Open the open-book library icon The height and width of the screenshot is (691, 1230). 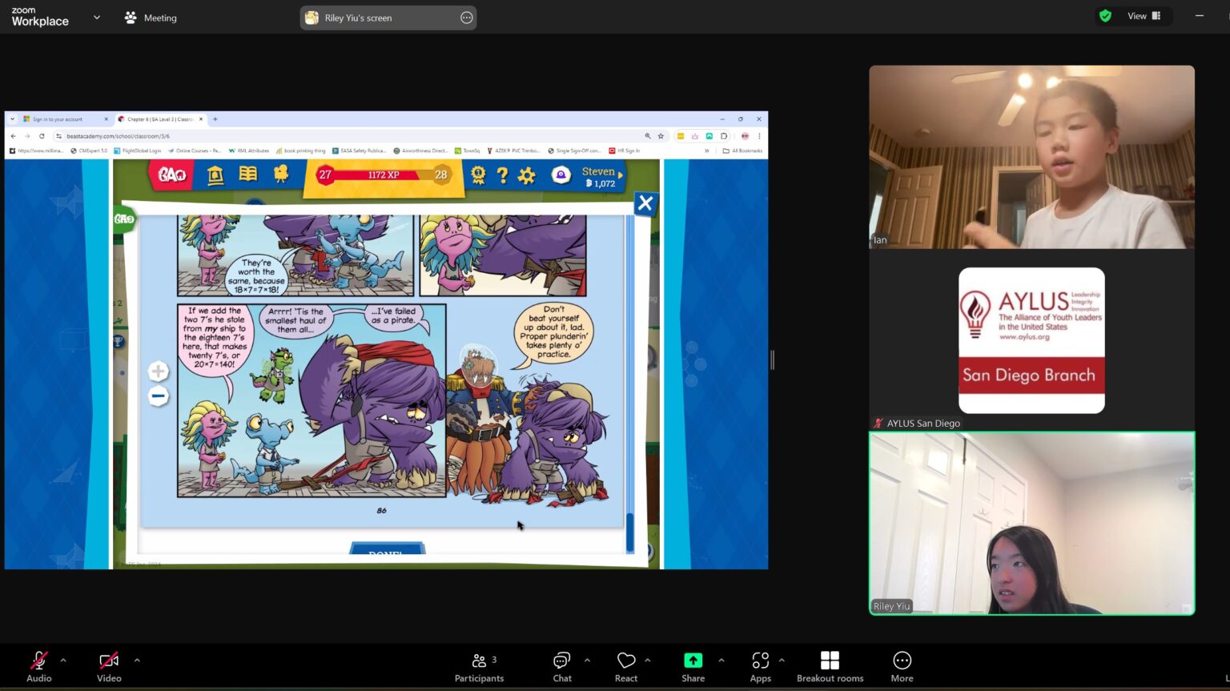248,175
